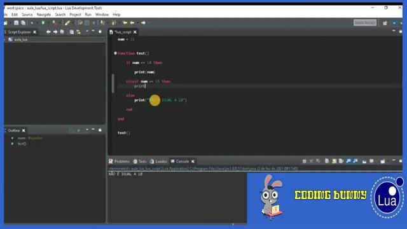Toggle Link with Editor in Script Explorer
The height and width of the screenshot is (229, 407).
78,32
